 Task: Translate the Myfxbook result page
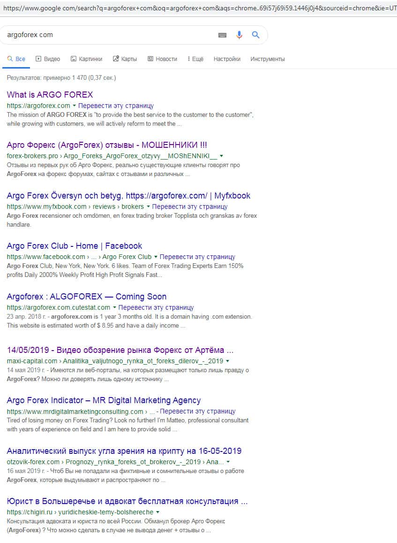pyautogui.click(x=190, y=206)
